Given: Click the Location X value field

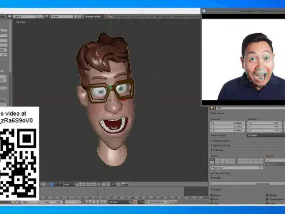Looking at the screenshot, I should [x=227, y=123].
